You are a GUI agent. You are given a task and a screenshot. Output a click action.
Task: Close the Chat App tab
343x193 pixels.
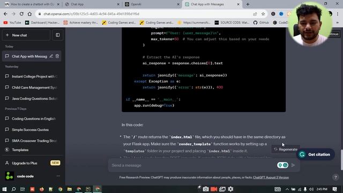coord(118,4)
